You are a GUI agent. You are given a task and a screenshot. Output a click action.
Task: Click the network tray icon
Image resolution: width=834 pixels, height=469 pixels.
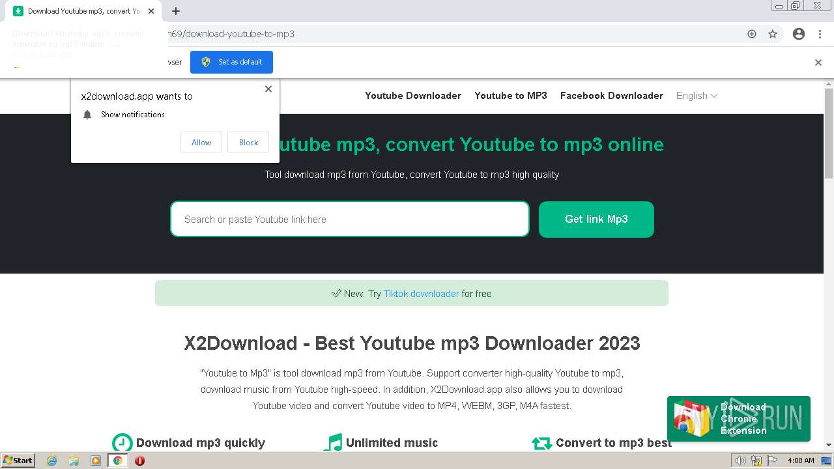pos(756,461)
